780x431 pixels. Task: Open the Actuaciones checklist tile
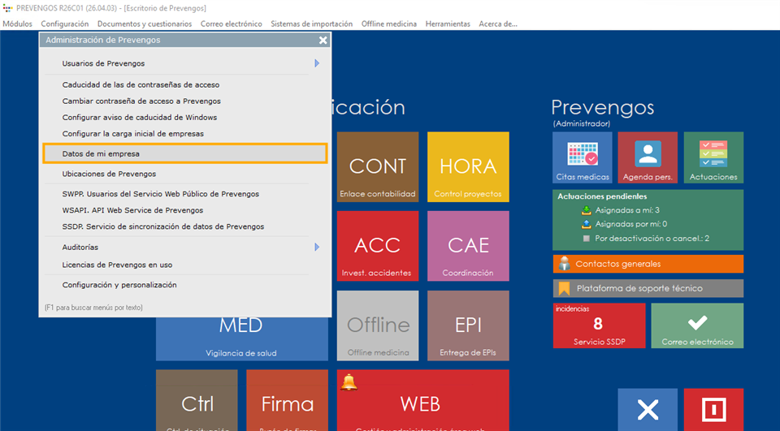pos(713,157)
